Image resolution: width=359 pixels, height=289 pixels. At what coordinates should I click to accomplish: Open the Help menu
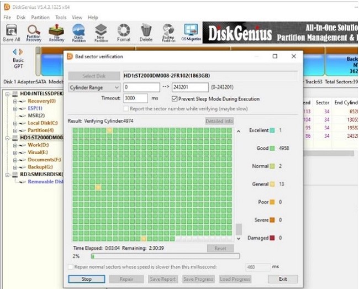point(93,17)
